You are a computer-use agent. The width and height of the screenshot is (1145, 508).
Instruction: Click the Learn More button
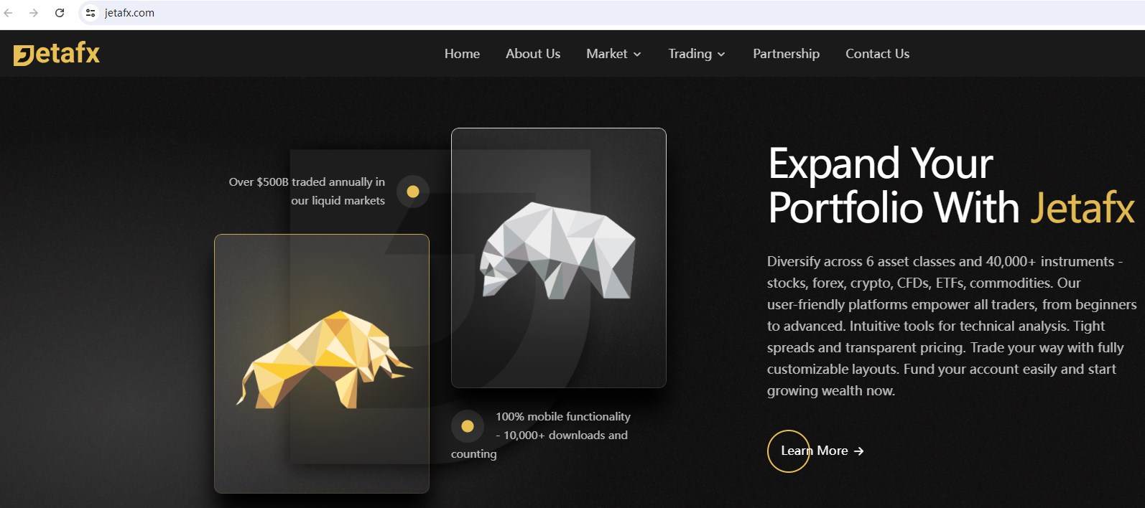point(816,451)
